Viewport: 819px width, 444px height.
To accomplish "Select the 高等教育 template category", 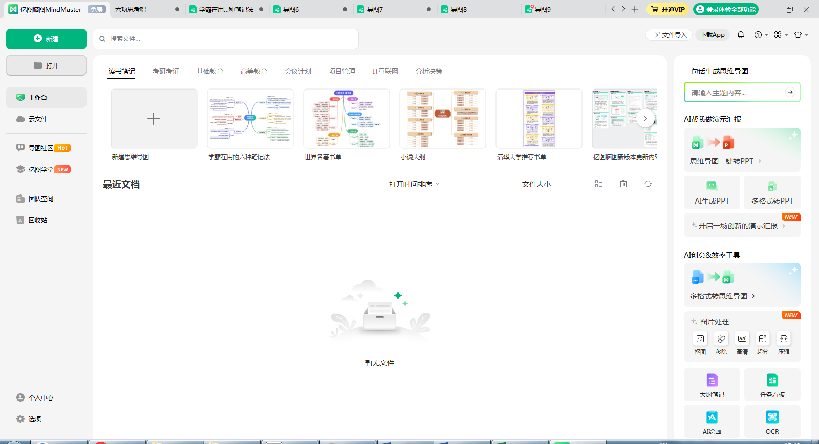I will tap(254, 71).
